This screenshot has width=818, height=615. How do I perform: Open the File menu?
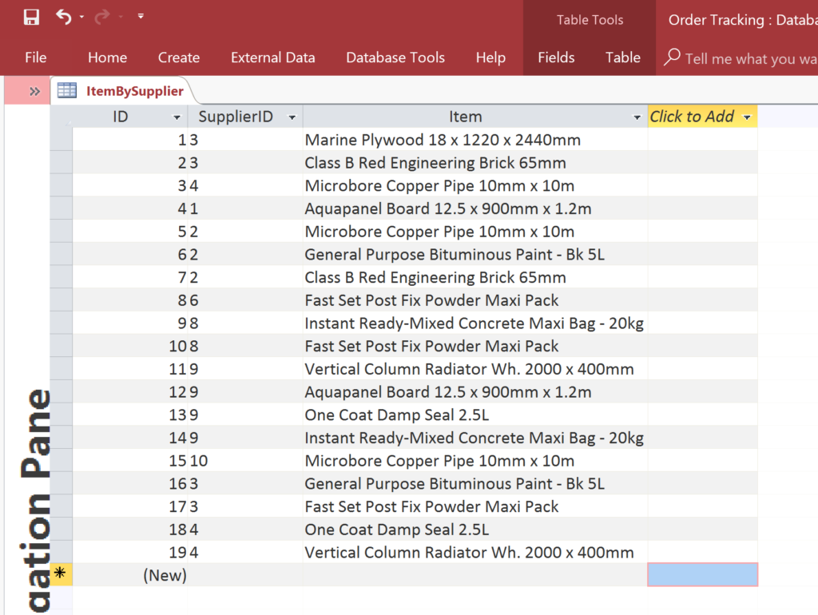pos(35,58)
